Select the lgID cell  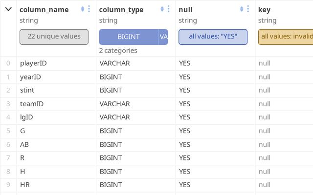[26, 117]
